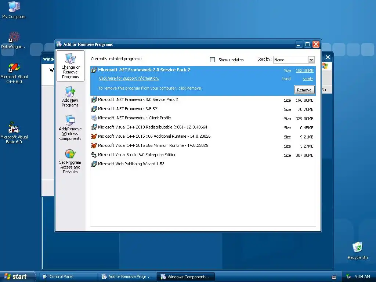Viewport: 376px width, 282px height.
Task: Click the 9:04 AM clock
Action: [362, 277]
